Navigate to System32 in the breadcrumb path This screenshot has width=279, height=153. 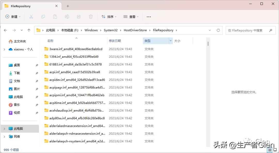click(x=111, y=30)
